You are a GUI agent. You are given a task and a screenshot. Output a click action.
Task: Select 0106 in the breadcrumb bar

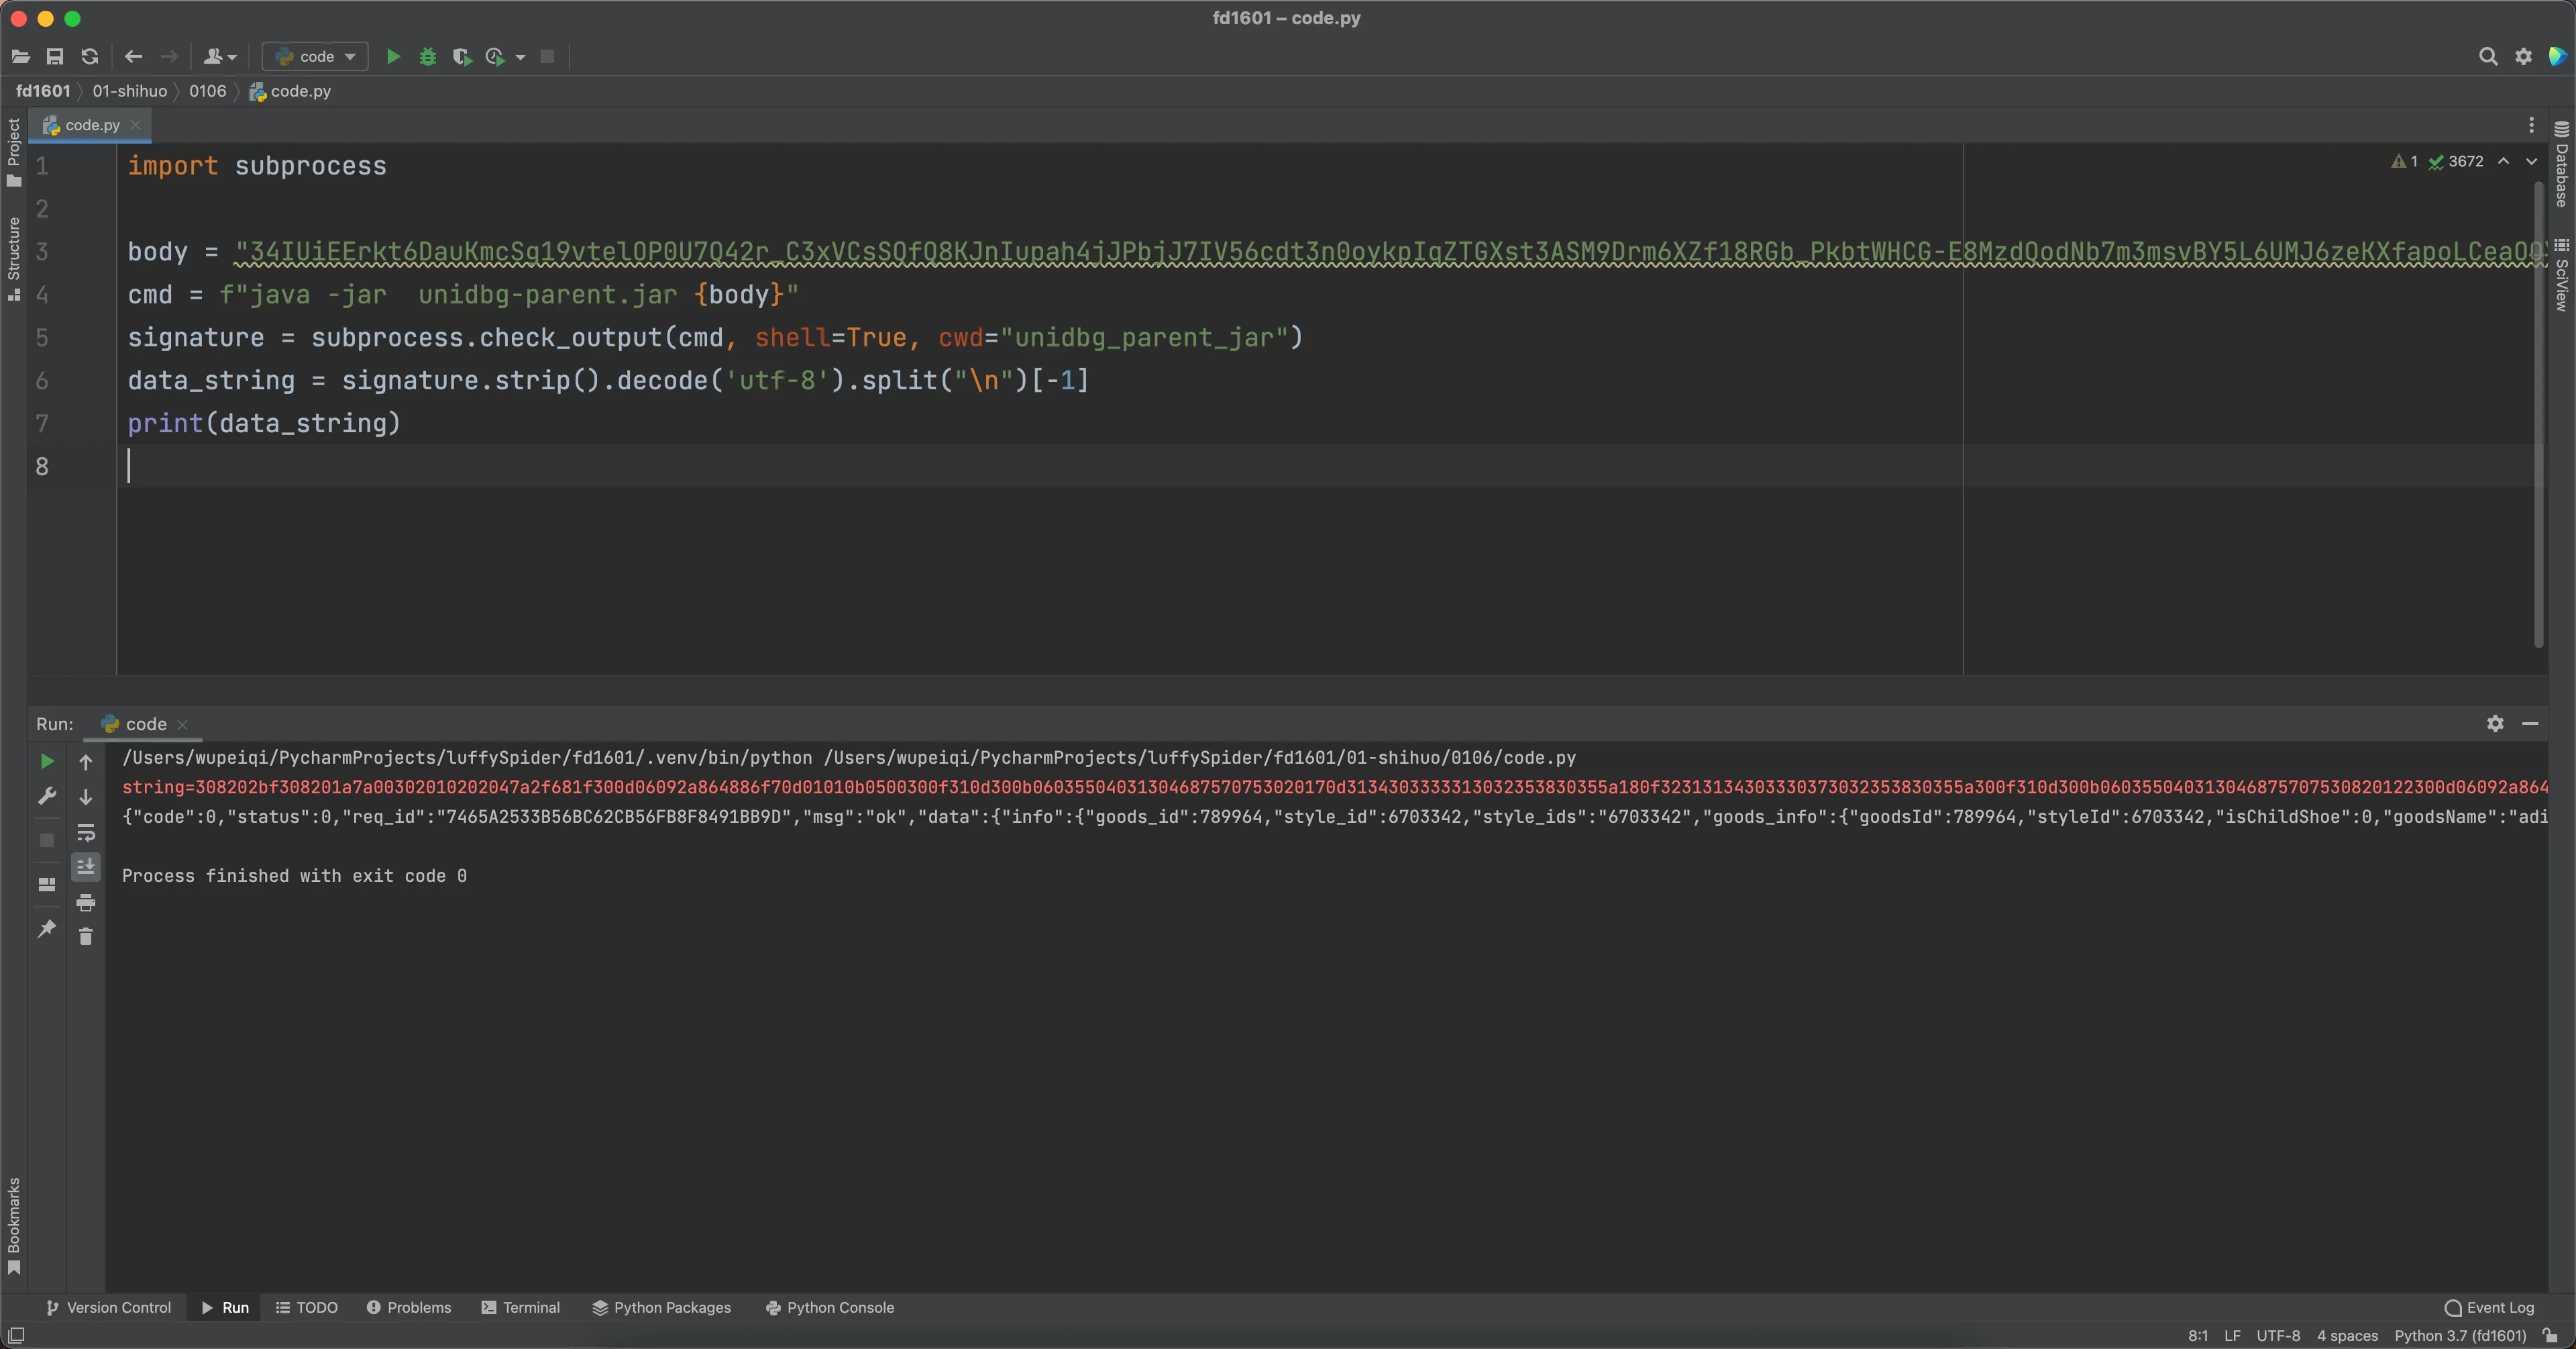pyautogui.click(x=208, y=91)
